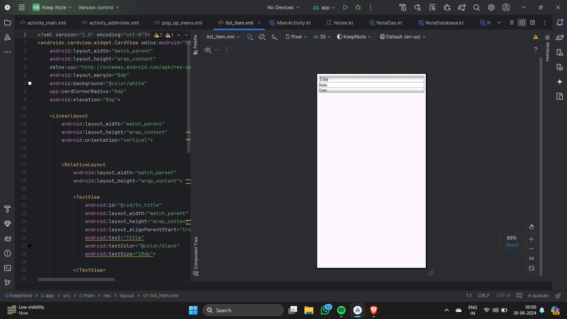Viewport: 567px width, 319px height.
Task: Open the Component Tree side panel
Action: [x=196, y=256]
